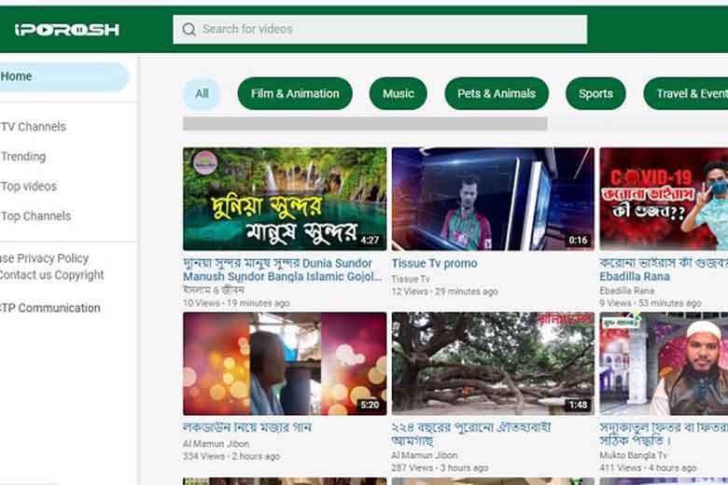Viewport: 728px width, 485px height.
Task: Open the Tissue Tv promo thumbnail
Action: [493, 199]
